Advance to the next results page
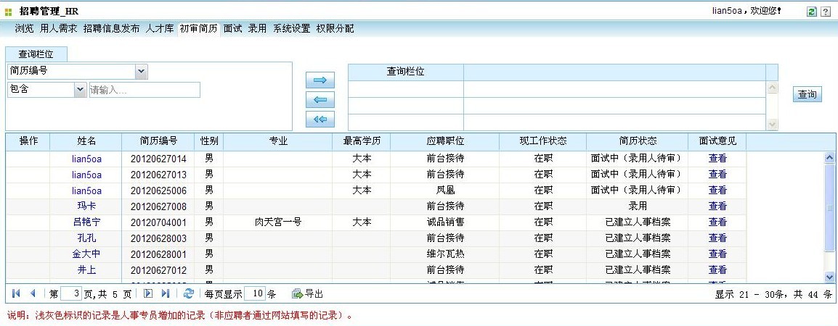This screenshot has width=838, height=326. 148,293
